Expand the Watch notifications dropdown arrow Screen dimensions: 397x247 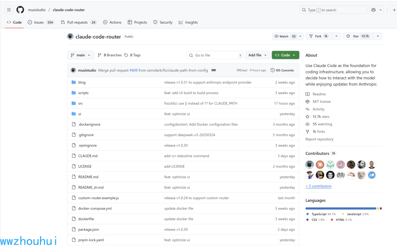point(300,36)
